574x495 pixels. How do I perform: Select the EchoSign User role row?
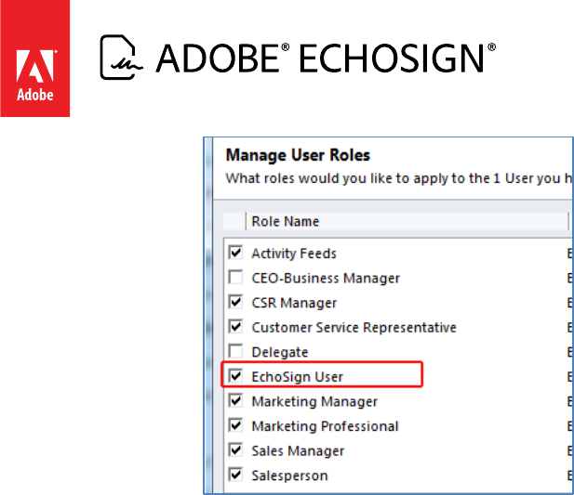click(298, 376)
